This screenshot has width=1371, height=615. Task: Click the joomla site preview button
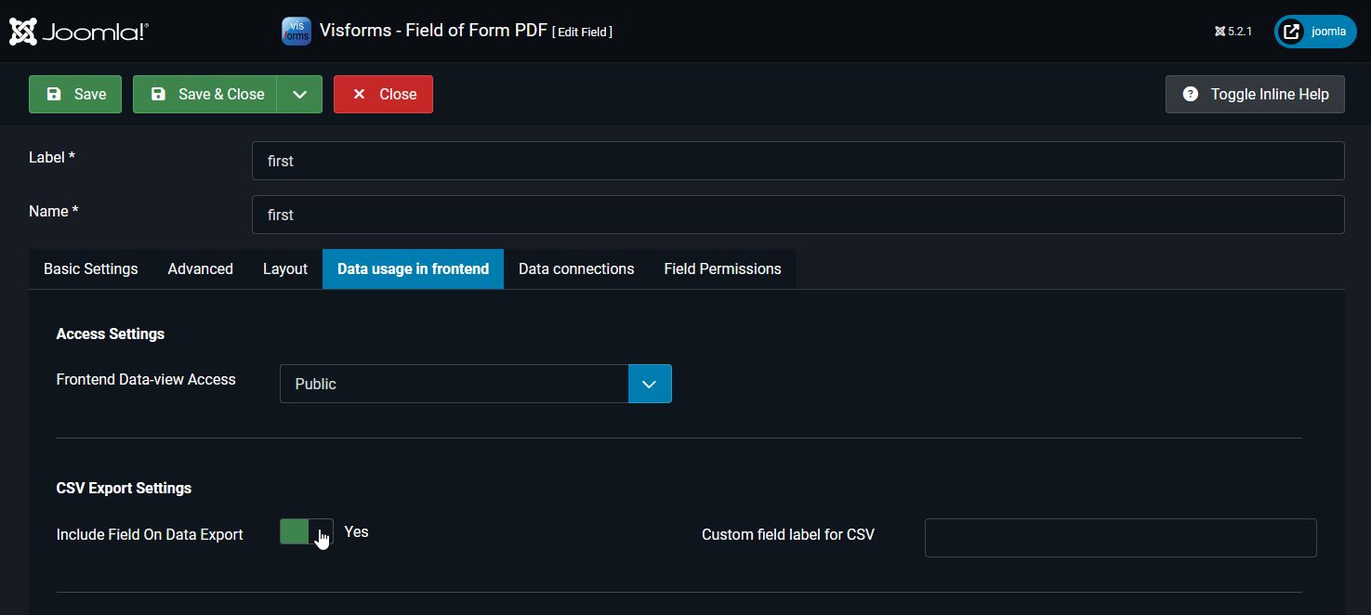1314,31
